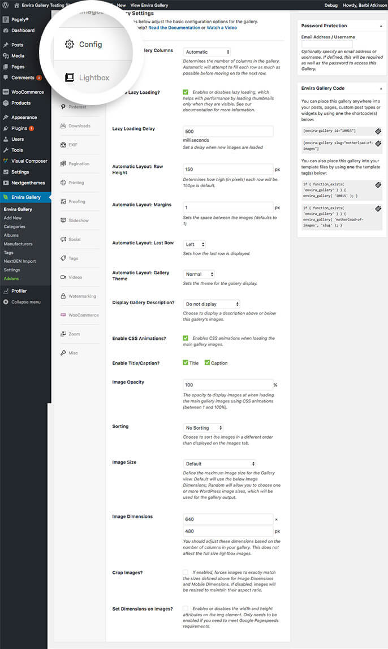The height and width of the screenshot is (649, 388).
Task: Enable the Crop Images checkbox
Action: point(186,573)
